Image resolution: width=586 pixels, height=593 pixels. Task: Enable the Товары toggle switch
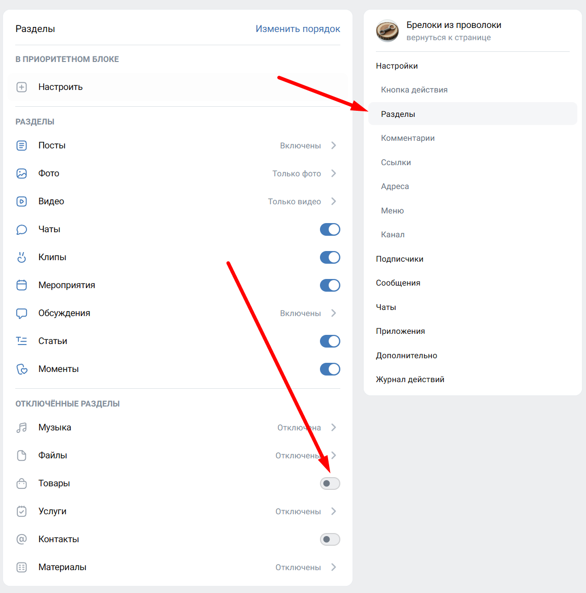(x=330, y=484)
